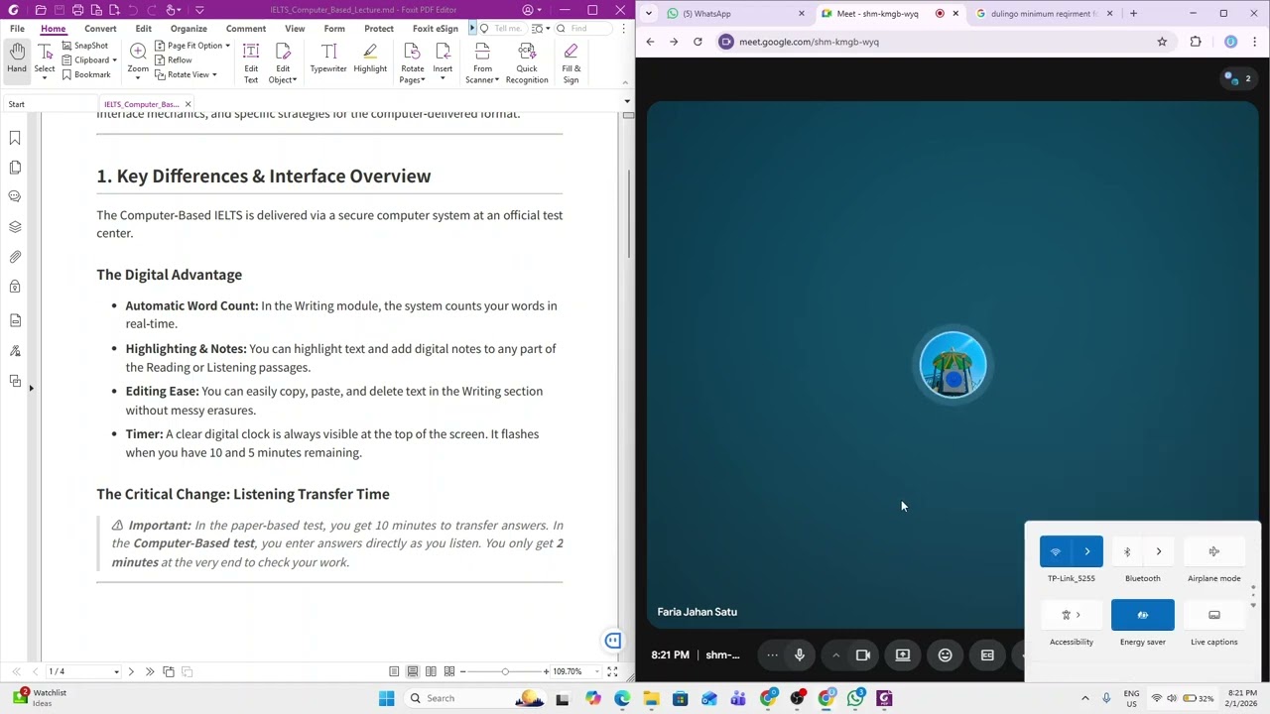Enable Airplane mode
The width and height of the screenshot is (1270, 714).
point(1213,551)
